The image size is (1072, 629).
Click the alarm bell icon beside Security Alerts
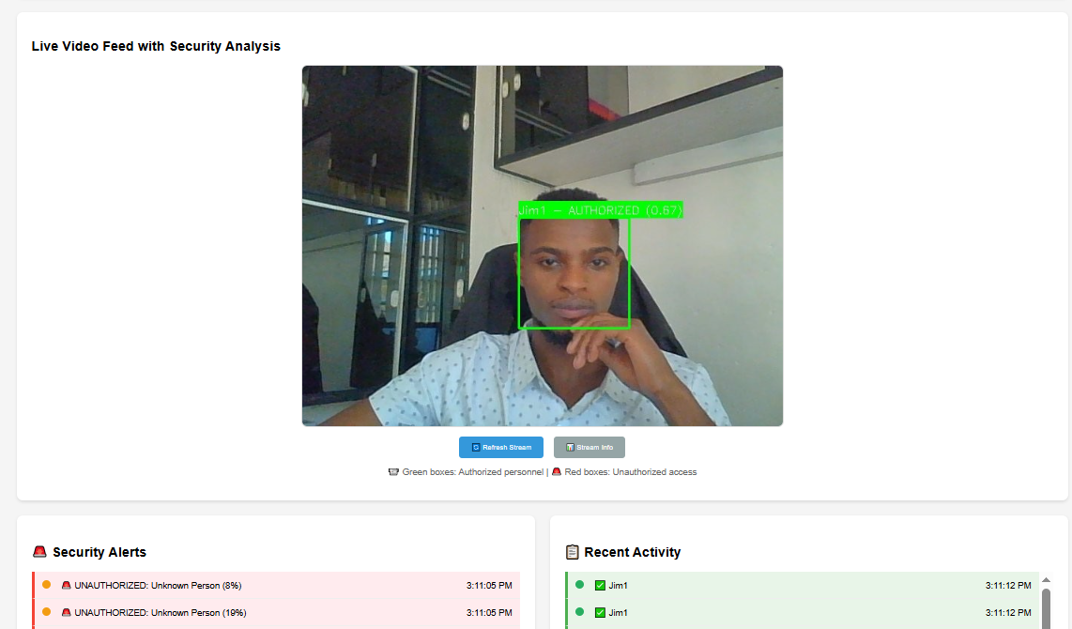click(38, 552)
